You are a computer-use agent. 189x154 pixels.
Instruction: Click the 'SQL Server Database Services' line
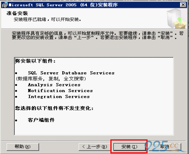(71, 73)
